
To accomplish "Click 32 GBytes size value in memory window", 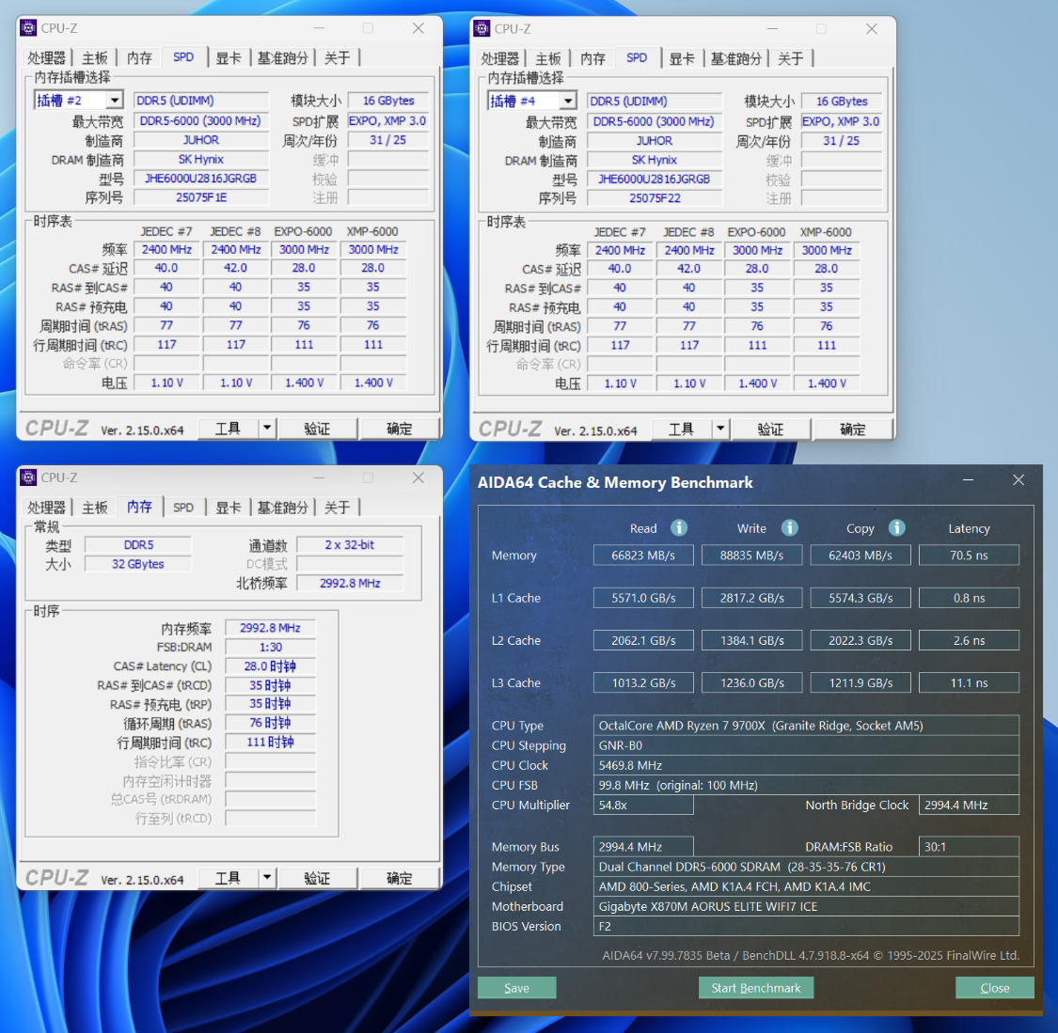I will click(137, 564).
